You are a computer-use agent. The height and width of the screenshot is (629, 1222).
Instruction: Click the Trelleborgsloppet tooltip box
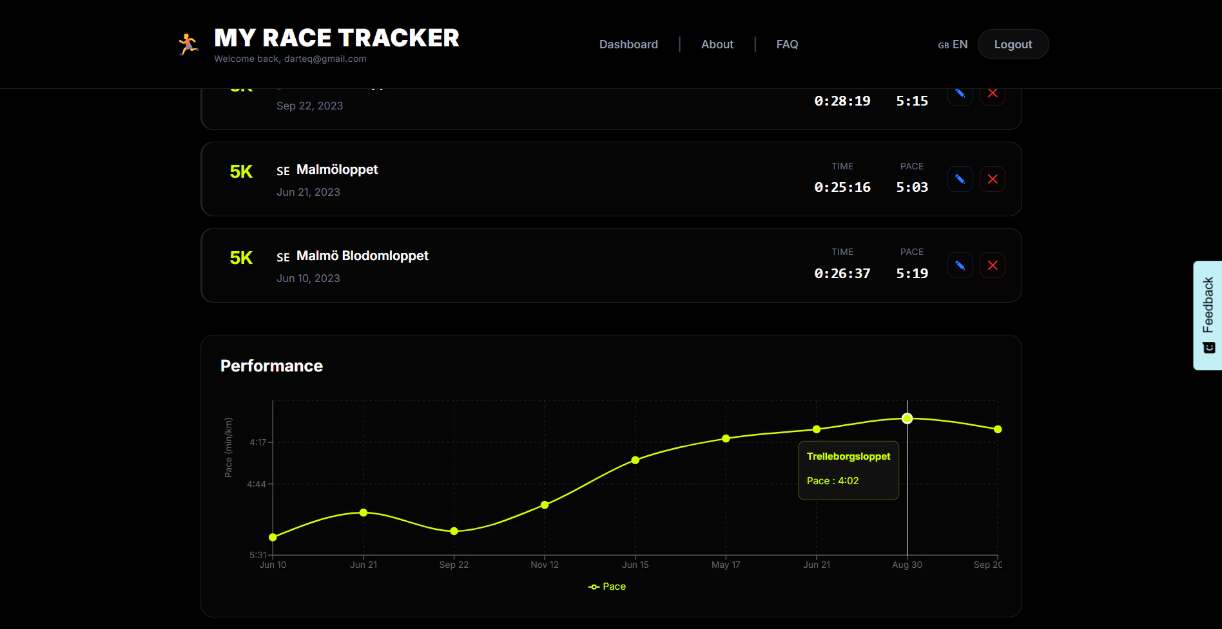pyautogui.click(x=848, y=470)
